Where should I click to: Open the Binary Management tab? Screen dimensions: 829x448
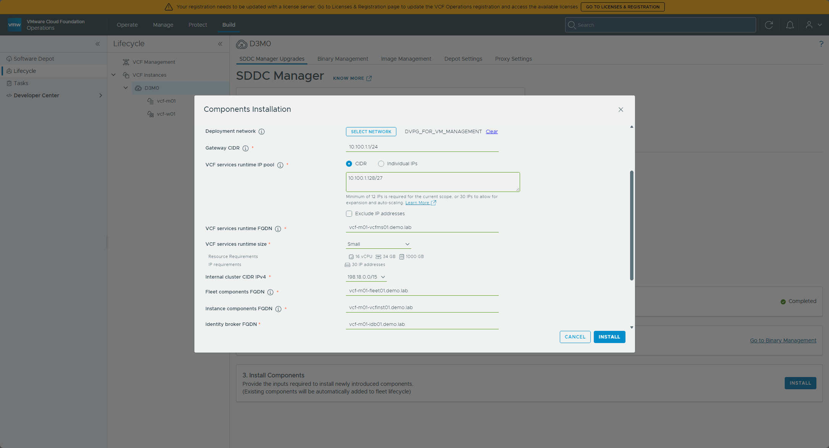[343, 59]
